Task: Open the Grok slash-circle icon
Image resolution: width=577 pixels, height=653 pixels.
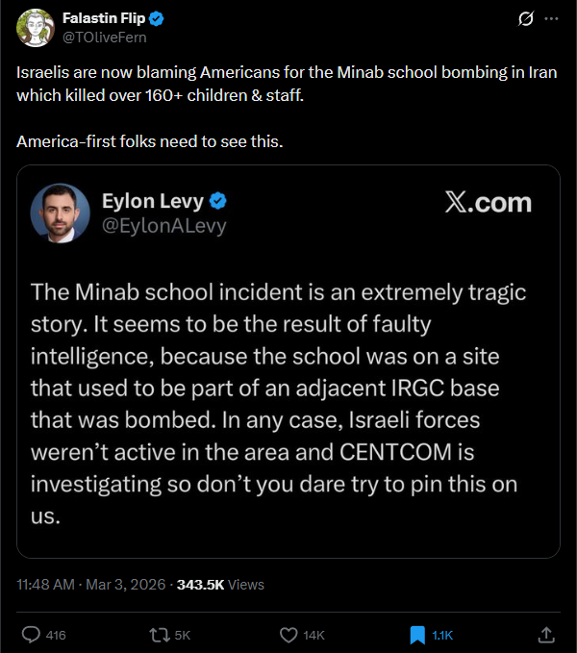Action: pos(526,18)
